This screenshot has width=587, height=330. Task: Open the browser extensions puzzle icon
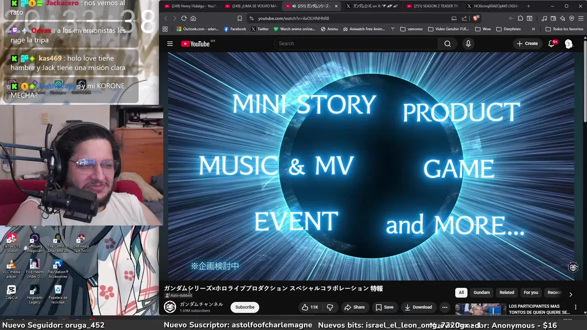(520, 18)
